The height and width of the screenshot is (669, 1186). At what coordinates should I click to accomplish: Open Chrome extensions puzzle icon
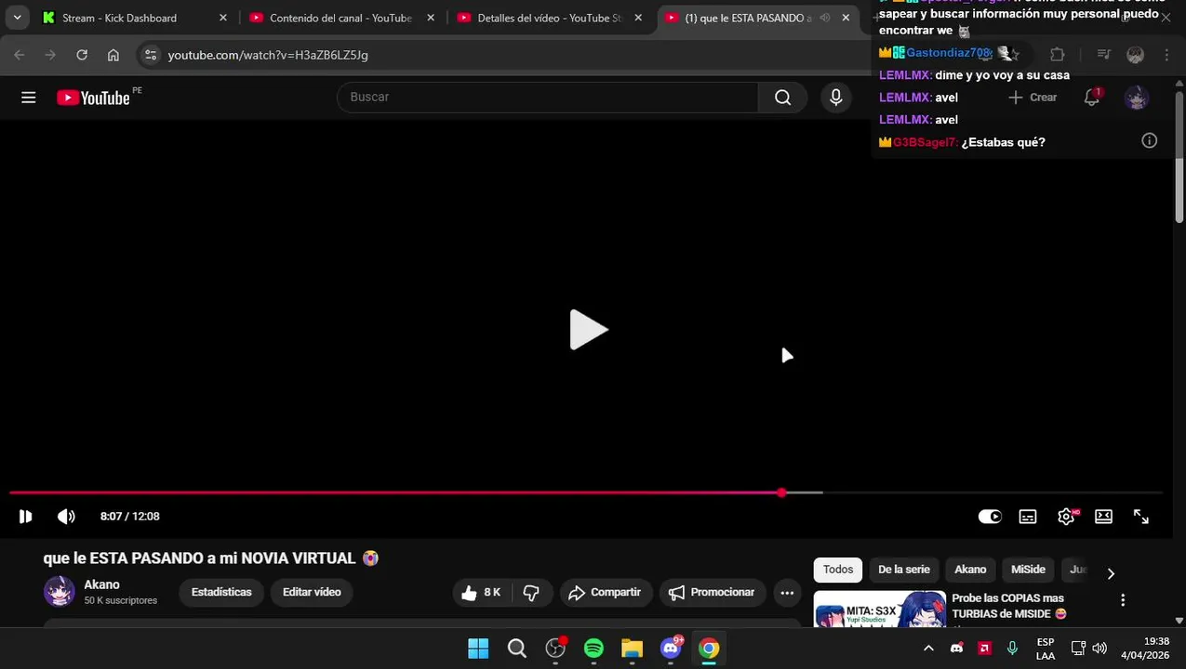1057,55
